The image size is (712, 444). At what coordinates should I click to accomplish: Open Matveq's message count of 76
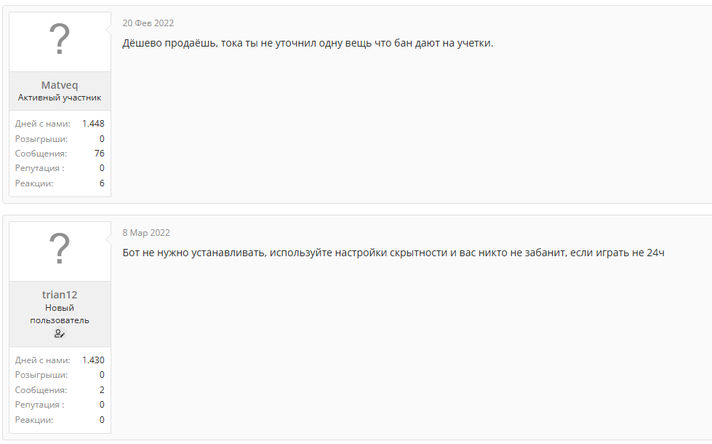[99, 154]
